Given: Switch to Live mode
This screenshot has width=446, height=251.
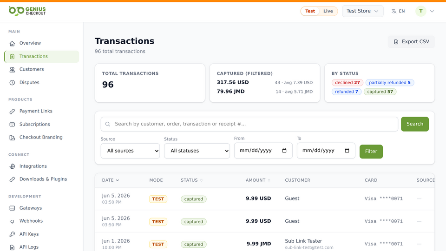Looking at the screenshot, I should pyautogui.click(x=328, y=11).
